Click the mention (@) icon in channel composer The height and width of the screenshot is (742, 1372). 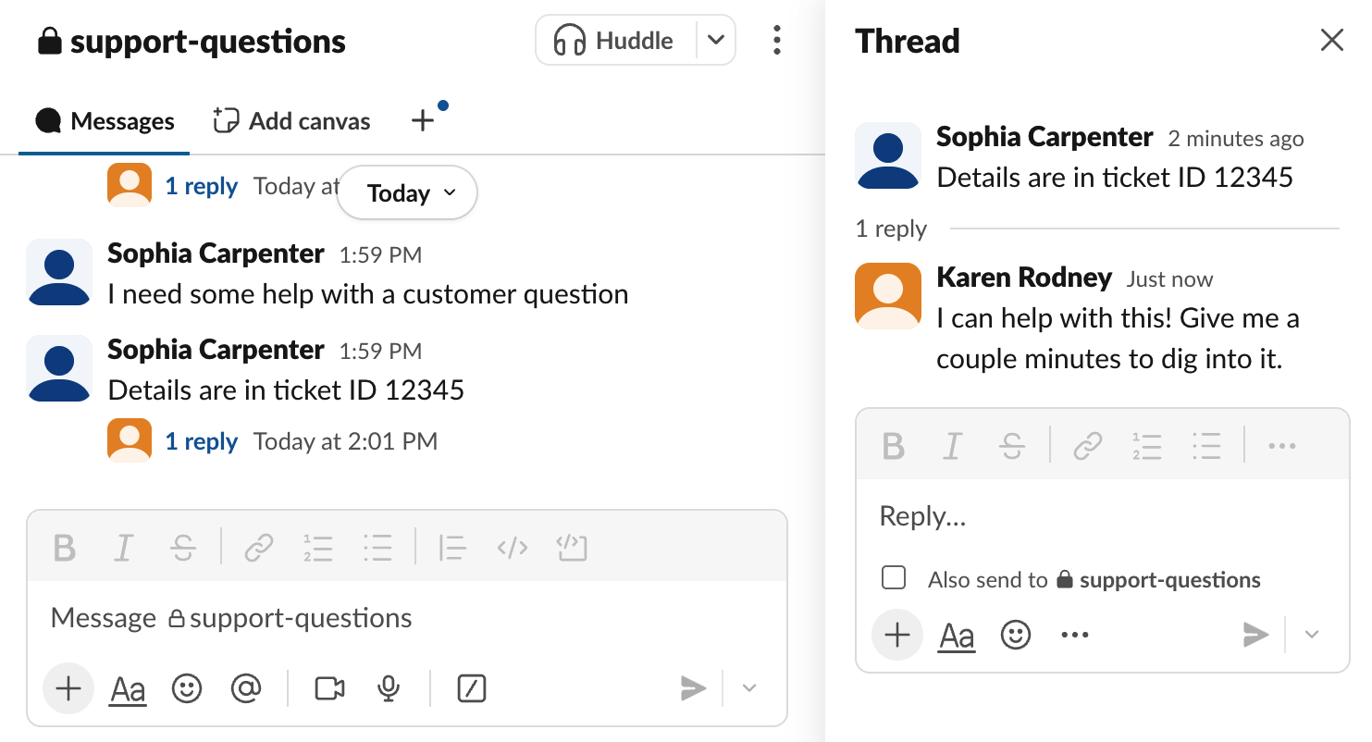tap(245, 688)
